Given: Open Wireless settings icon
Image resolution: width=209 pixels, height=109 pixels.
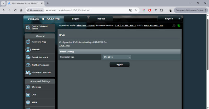Looking at the screenshot, I should click(x=28, y=87).
